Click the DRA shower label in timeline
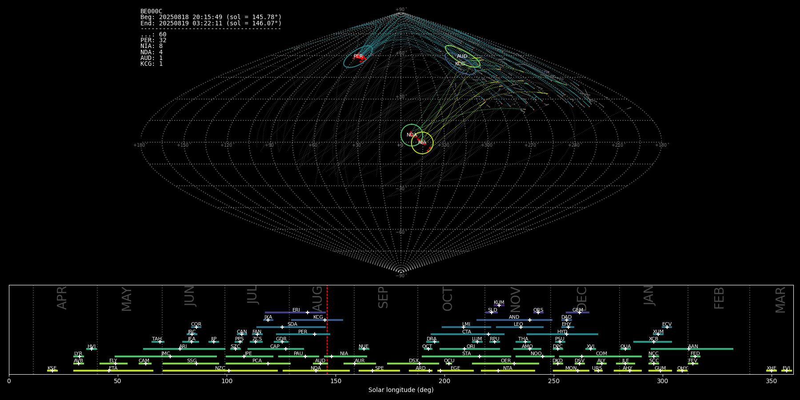This screenshot has width=800, height=400. [432, 339]
